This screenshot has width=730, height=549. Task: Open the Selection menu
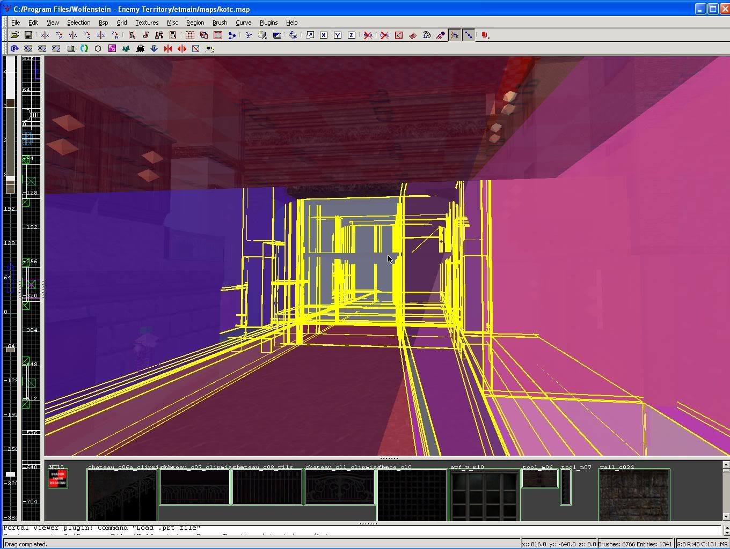78,23
